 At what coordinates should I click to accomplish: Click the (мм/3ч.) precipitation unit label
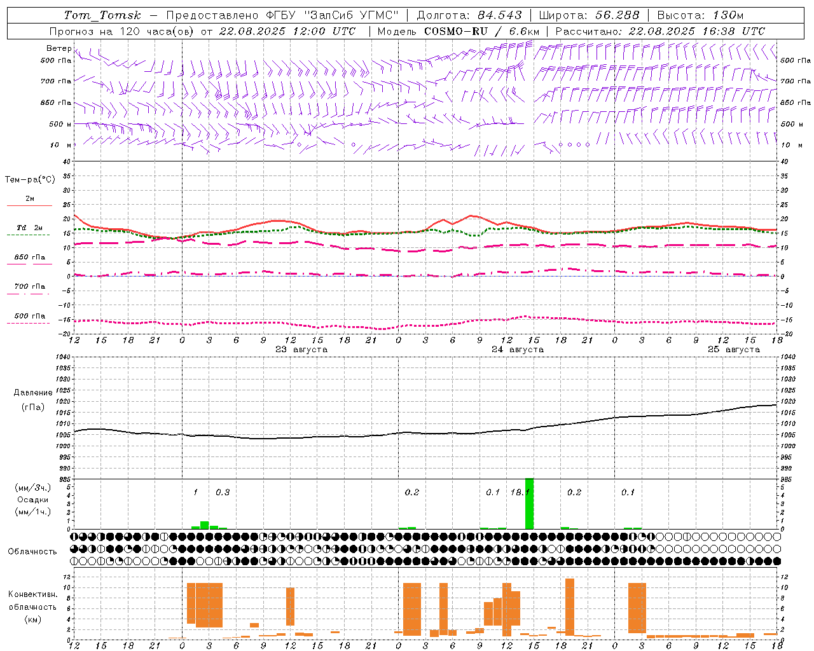coord(33,488)
